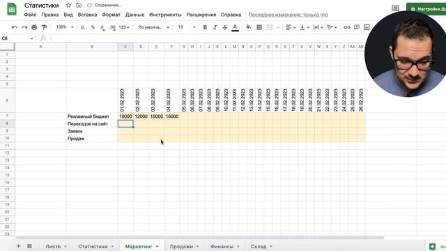Switch to the Лист6 tab

[53, 246]
